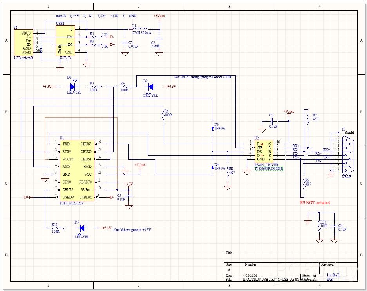367x291 pixels.
Task: Click the USB1 USB_B connector block
Action: tap(65, 41)
